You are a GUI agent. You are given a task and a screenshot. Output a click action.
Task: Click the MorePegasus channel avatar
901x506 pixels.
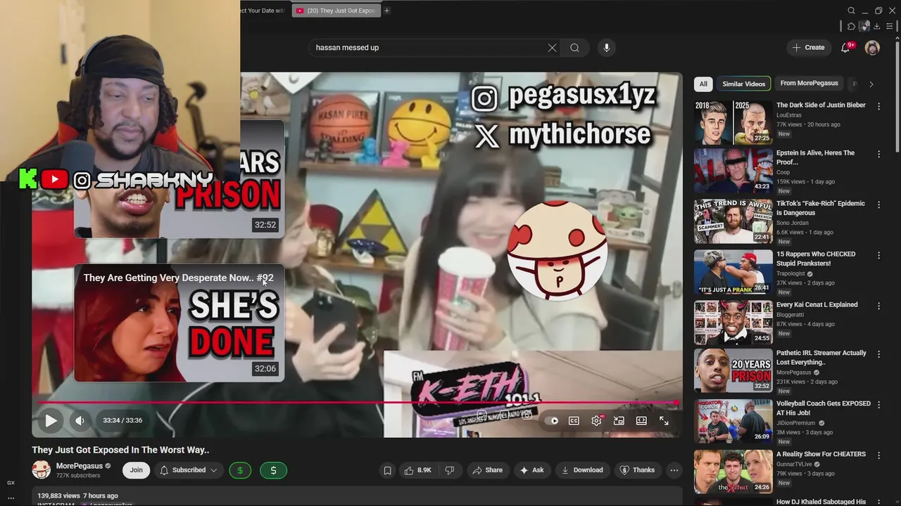42,470
